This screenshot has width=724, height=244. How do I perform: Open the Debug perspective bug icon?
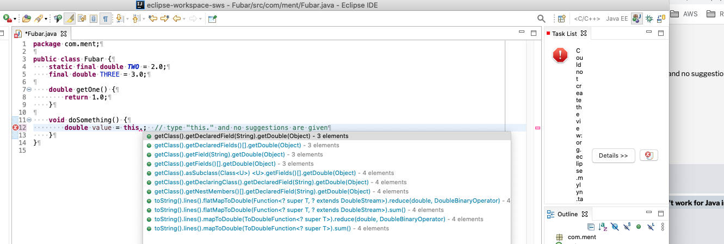coord(649,19)
